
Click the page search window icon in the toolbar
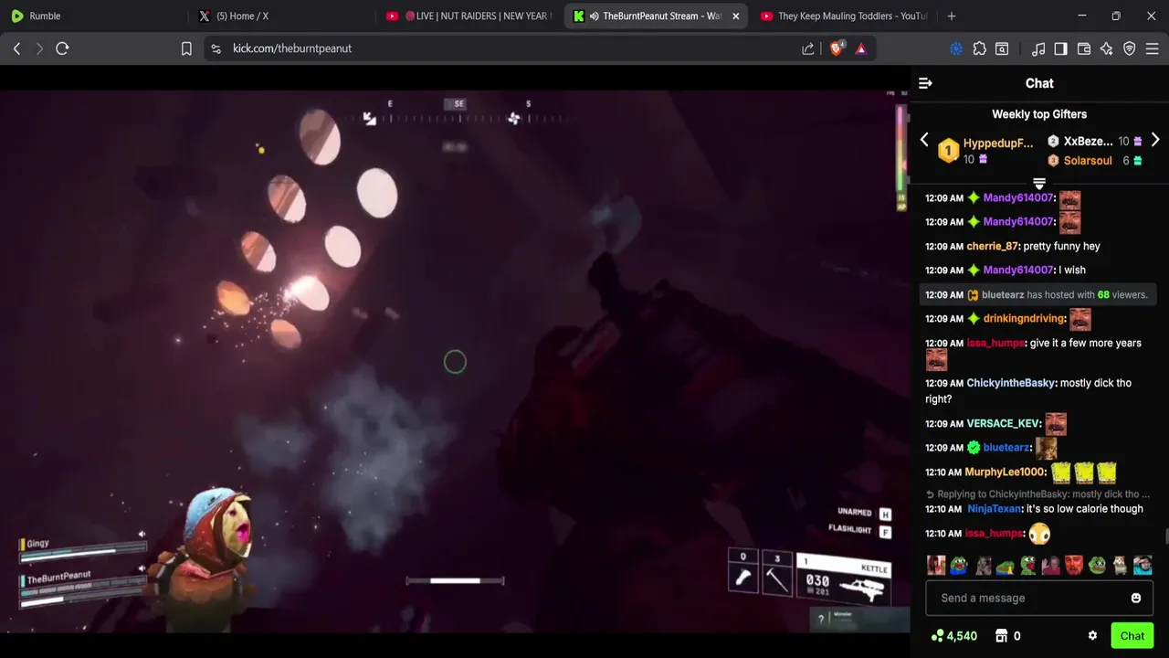pos(1002,48)
